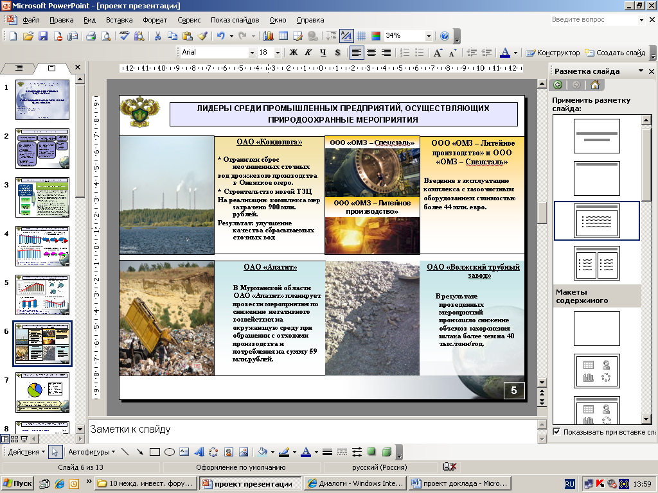Align text to the left
The image size is (658, 493).
coord(356,53)
